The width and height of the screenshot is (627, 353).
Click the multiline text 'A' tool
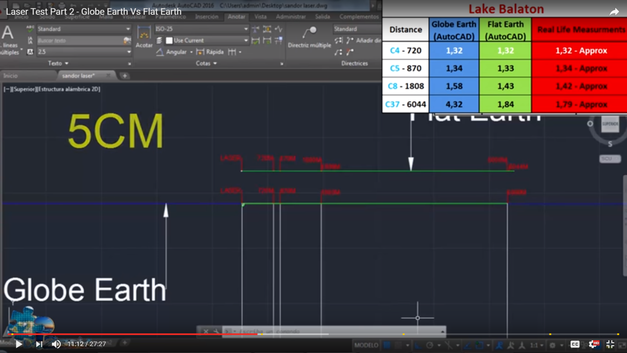coord(8,33)
